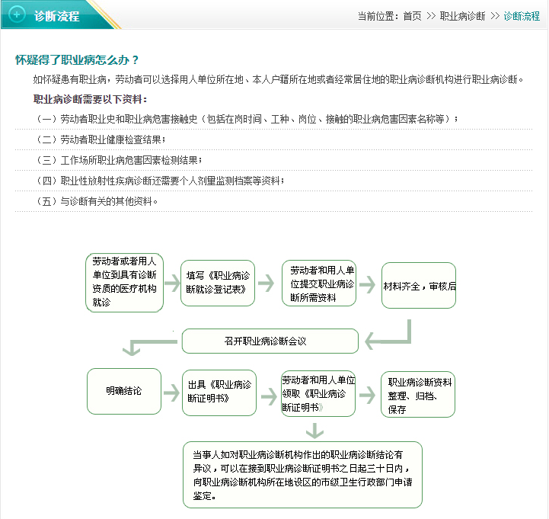Click flowchart box 劳动者或者用人单位到具有诊断资质的医疗机构就诊
This screenshot has width=549, height=519.
tap(124, 283)
